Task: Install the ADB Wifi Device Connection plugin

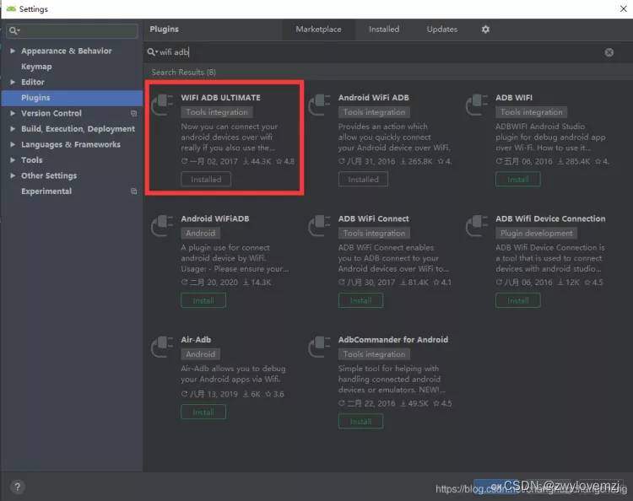Action: pyautogui.click(x=518, y=300)
